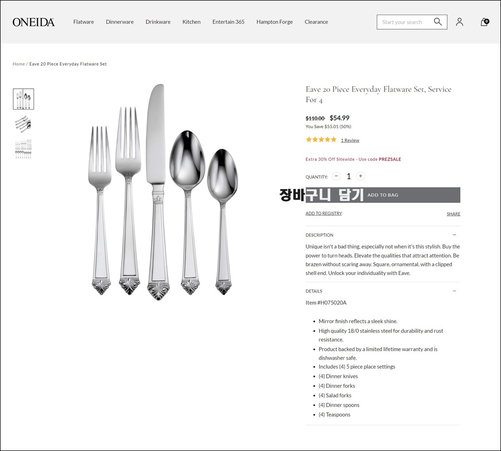Click the Add to Bag button
Screen dimensions: 501x451
[x=383, y=195]
